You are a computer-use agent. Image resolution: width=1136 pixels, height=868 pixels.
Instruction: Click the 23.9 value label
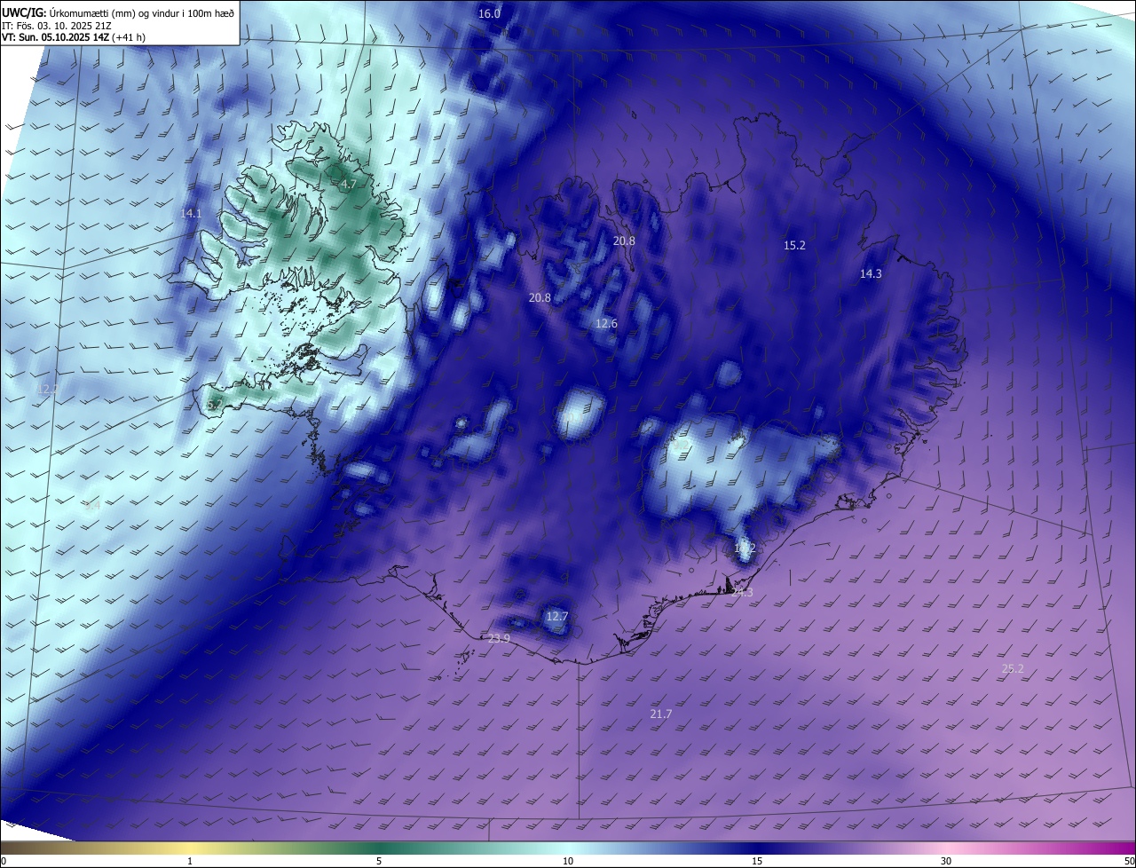coord(500,638)
